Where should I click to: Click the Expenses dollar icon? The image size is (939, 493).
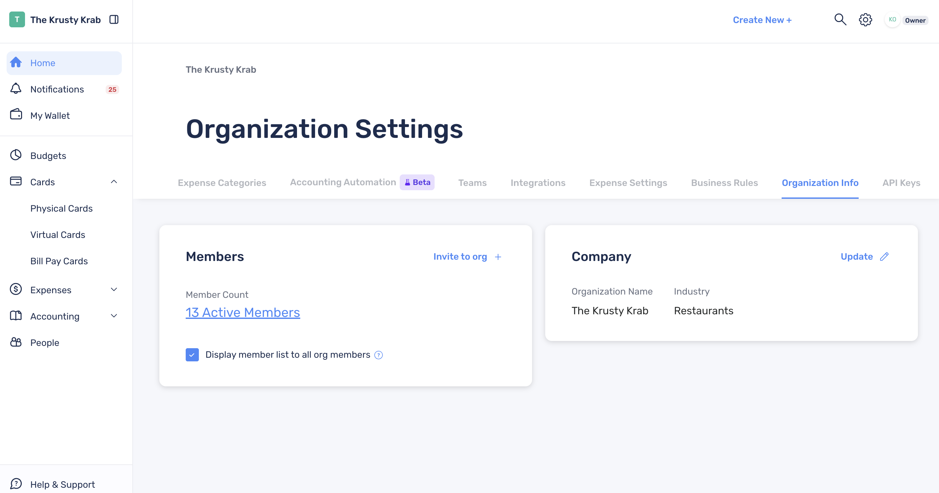point(16,289)
